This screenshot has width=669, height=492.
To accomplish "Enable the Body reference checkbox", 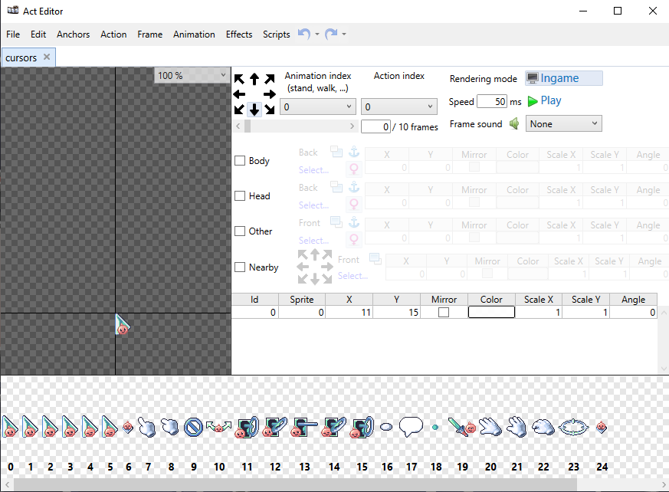I will click(240, 161).
